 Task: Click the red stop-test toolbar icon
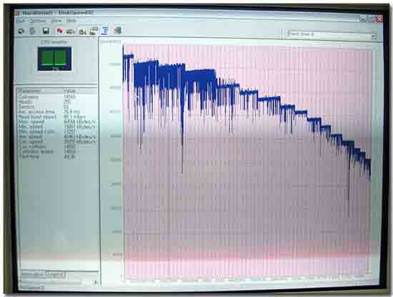59,31
